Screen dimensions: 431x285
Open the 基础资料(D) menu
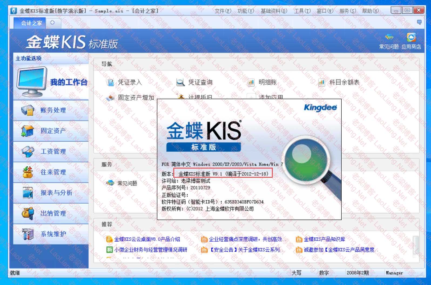point(274,11)
